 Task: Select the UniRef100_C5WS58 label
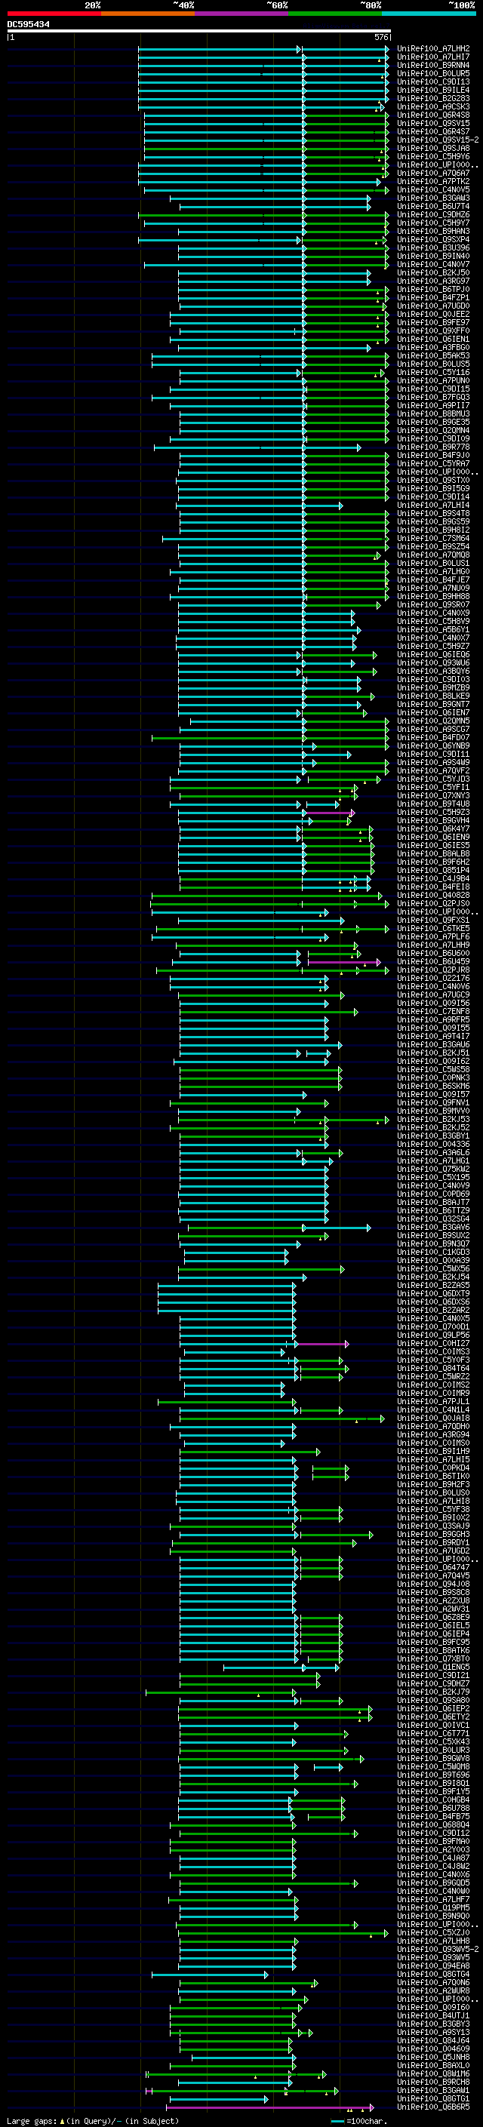click(433, 1069)
